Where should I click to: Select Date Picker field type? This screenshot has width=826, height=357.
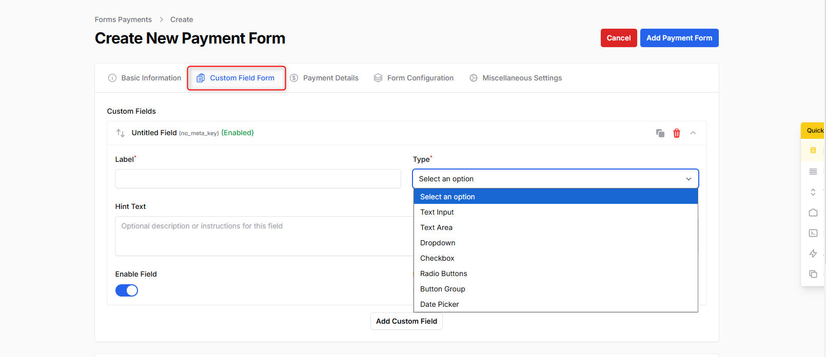click(x=556, y=304)
